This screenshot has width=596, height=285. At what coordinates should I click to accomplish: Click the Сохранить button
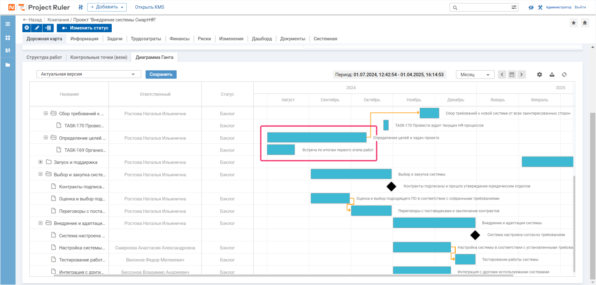point(161,74)
